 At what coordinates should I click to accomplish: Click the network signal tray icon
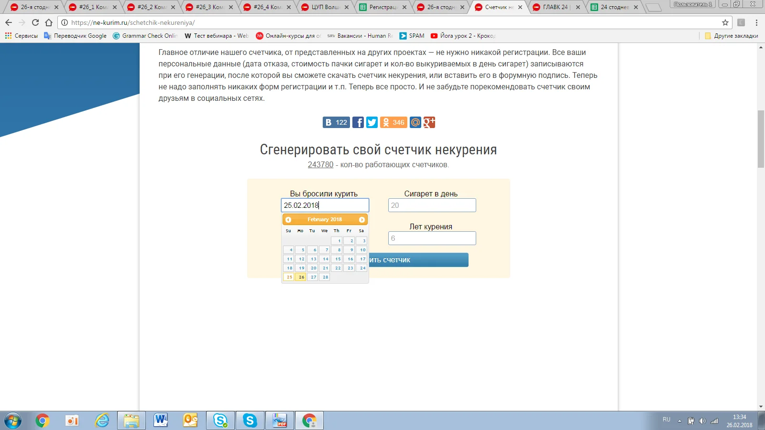tap(714, 421)
